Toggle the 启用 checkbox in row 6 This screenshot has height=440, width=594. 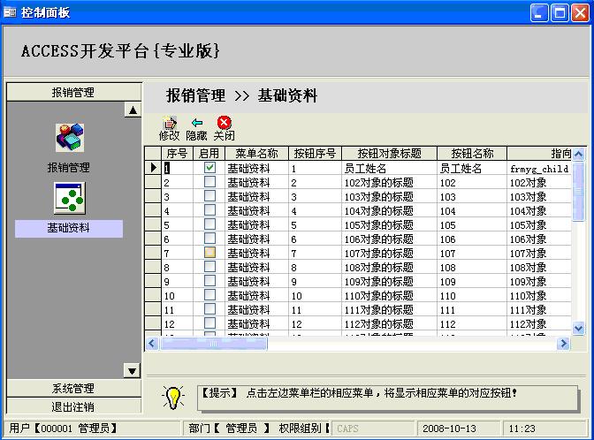209,239
